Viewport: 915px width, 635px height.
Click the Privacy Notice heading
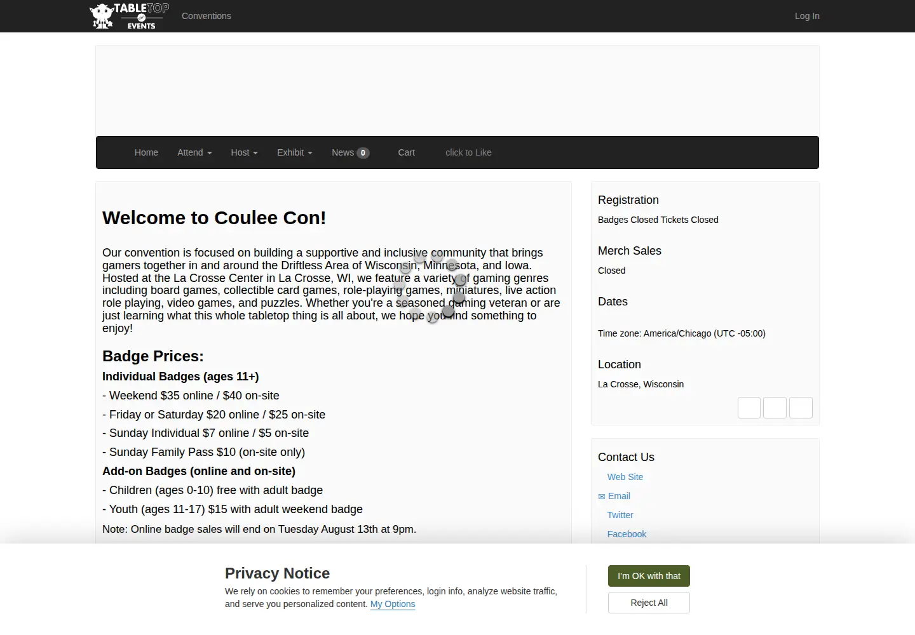coord(277,573)
